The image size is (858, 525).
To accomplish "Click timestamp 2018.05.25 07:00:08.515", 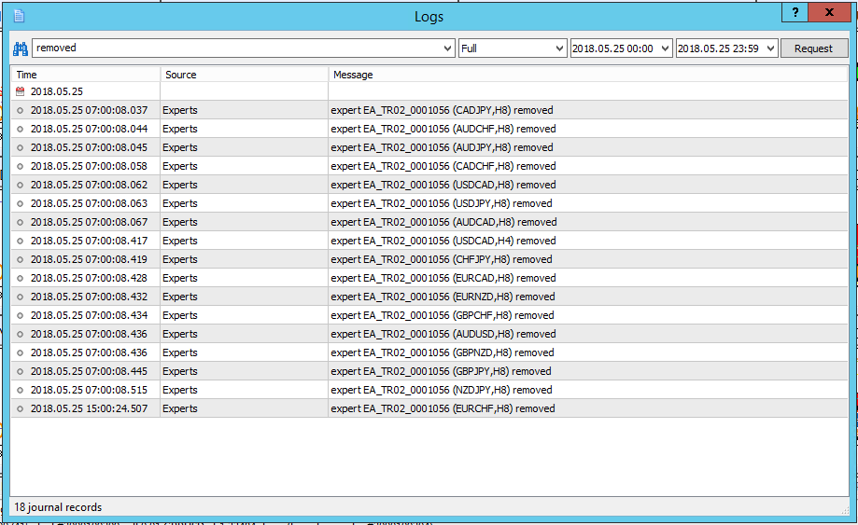I will point(89,390).
